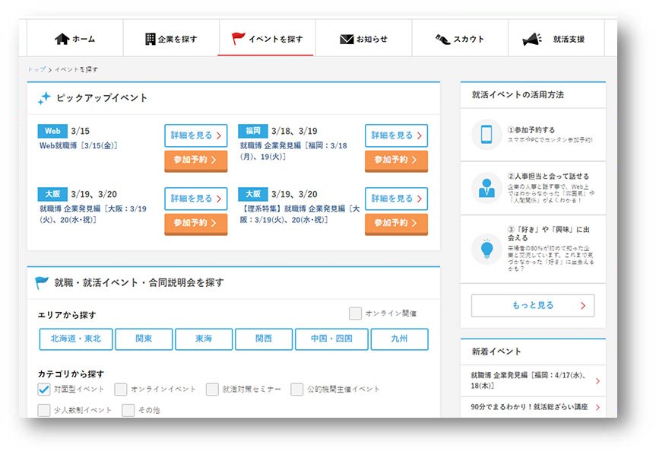The height and width of the screenshot is (455, 656).
Task: Open the 90分でまるわかり event arrow
Action: click(x=597, y=408)
